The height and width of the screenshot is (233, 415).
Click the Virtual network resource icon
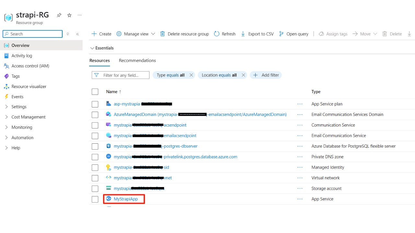pyautogui.click(x=109, y=178)
